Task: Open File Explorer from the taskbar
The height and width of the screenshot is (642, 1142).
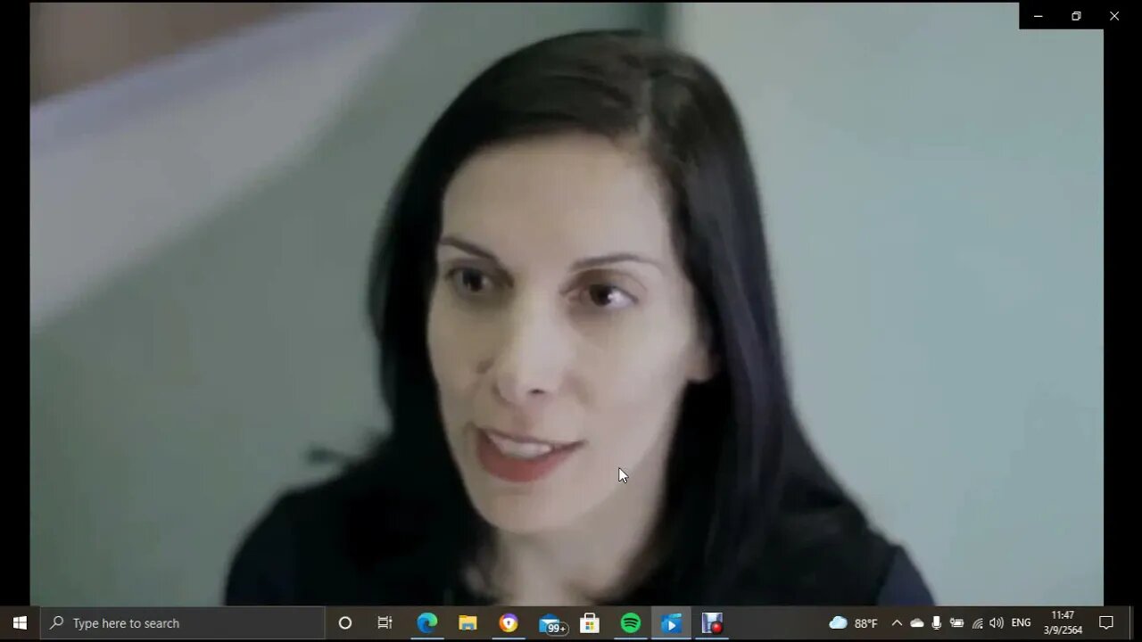Action: click(468, 623)
